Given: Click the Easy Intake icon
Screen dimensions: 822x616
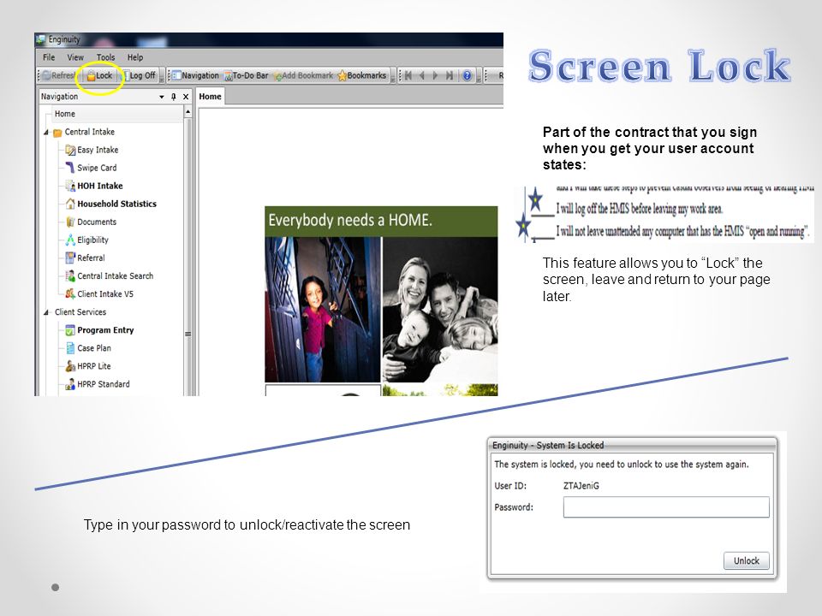Looking at the screenshot, I should (70, 151).
